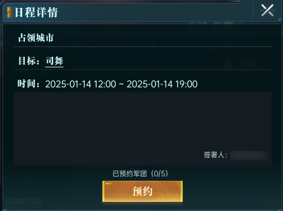Click the (0/5) count in parentheses

click(x=159, y=174)
